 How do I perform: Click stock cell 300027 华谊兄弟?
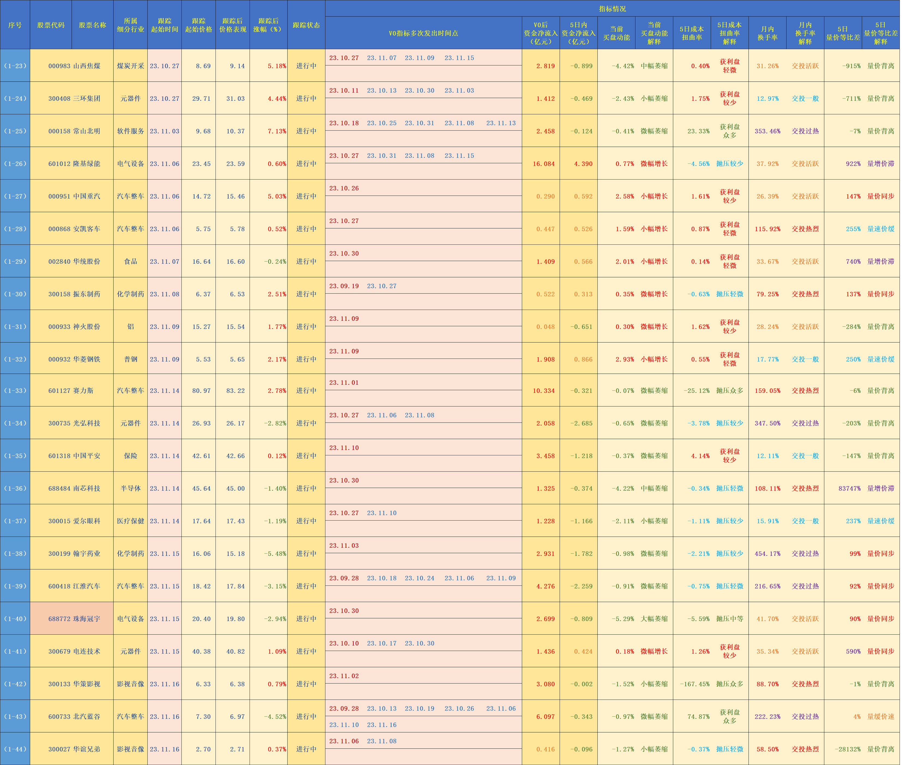tap(72, 749)
